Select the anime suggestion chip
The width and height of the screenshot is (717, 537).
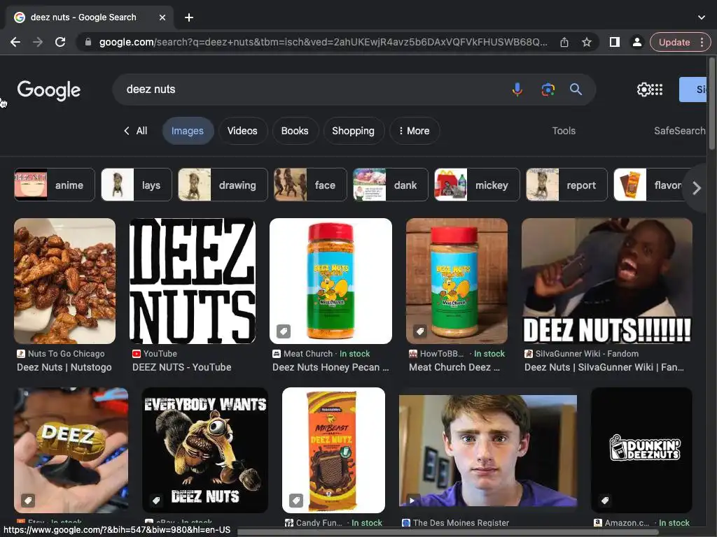[x=55, y=185]
